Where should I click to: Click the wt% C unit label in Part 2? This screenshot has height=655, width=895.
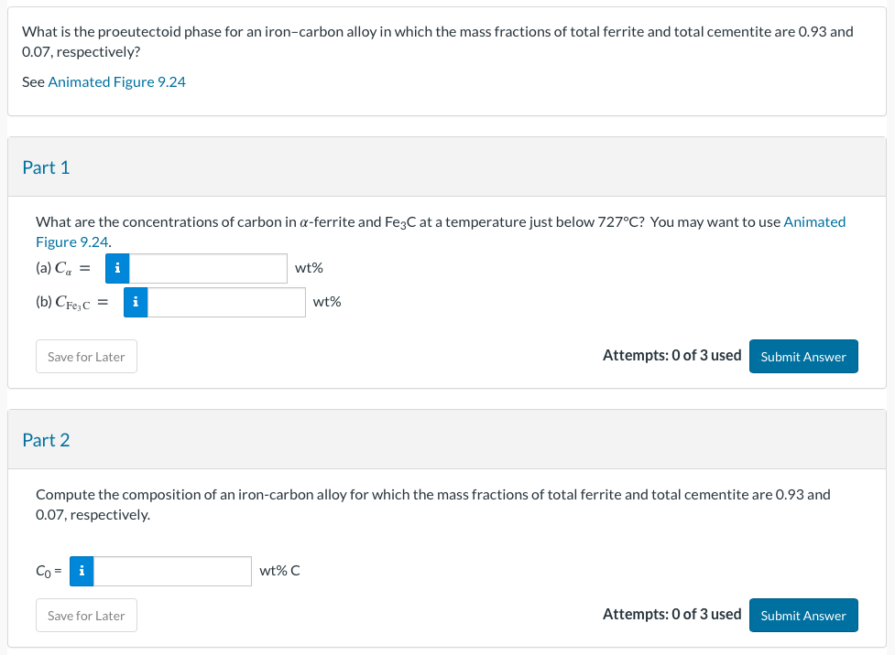pyautogui.click(x=279, y=571)
